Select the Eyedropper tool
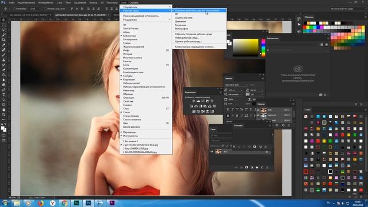The width and height of the screenshot is (368, 207). (x=3, y=45)
